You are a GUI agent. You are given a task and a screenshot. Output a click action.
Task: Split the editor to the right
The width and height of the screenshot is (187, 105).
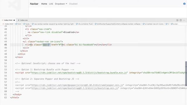(181, 20)
